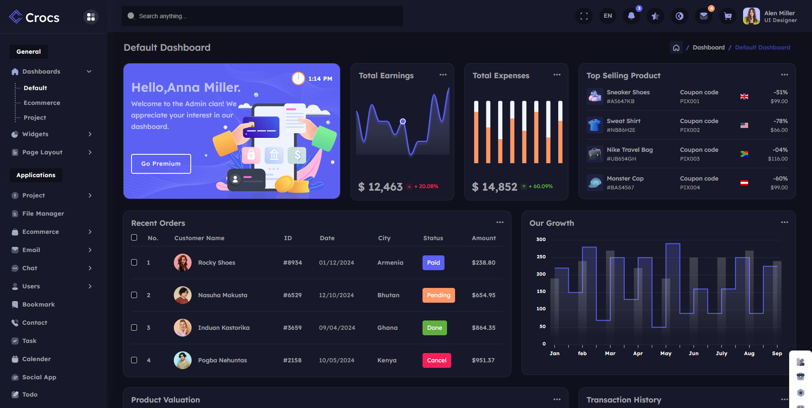The width and height of the screenshot is (812, 408).
Task: Check the select-all orders checkbox in header
Action: (134, 238)
